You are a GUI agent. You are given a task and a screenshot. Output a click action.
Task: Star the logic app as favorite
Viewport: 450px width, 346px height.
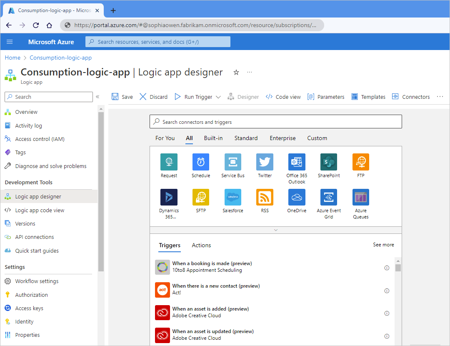pyautogui.click(x=236, y=72)
